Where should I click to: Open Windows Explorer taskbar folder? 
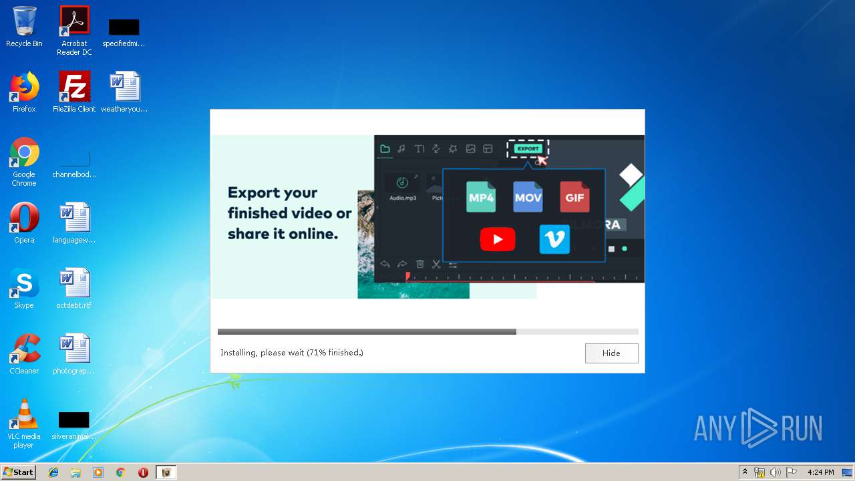point(75,472)
